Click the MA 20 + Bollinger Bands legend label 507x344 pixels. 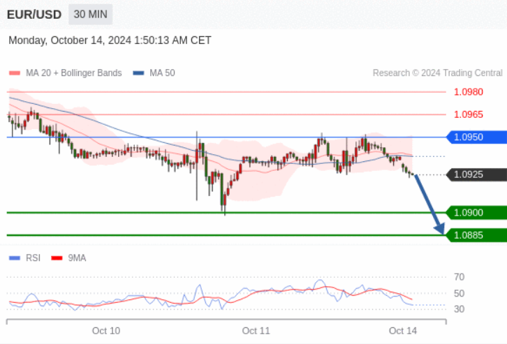(x=74, y=73)
